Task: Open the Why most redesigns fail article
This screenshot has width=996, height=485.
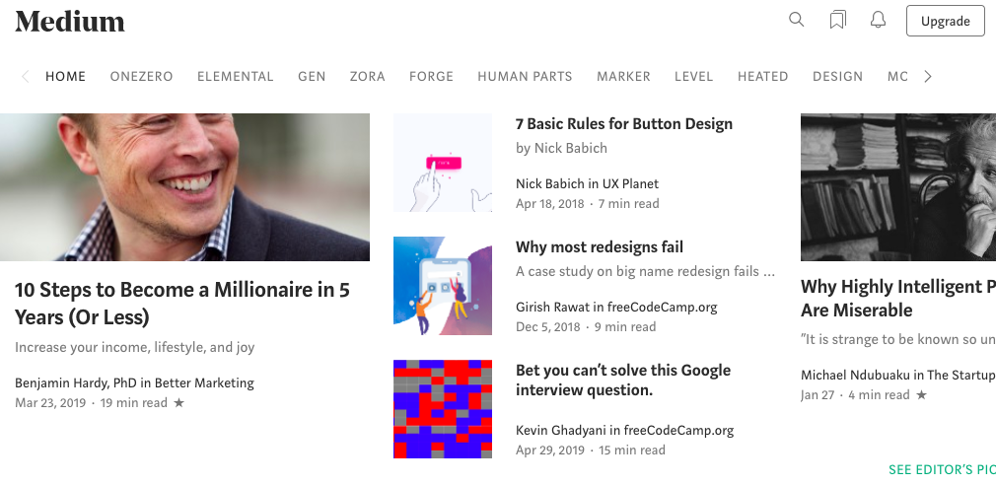Action: click(599, 247)
